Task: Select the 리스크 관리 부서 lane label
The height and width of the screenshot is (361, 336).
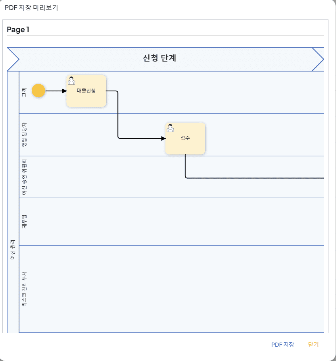Action: [x=24, y=289]
